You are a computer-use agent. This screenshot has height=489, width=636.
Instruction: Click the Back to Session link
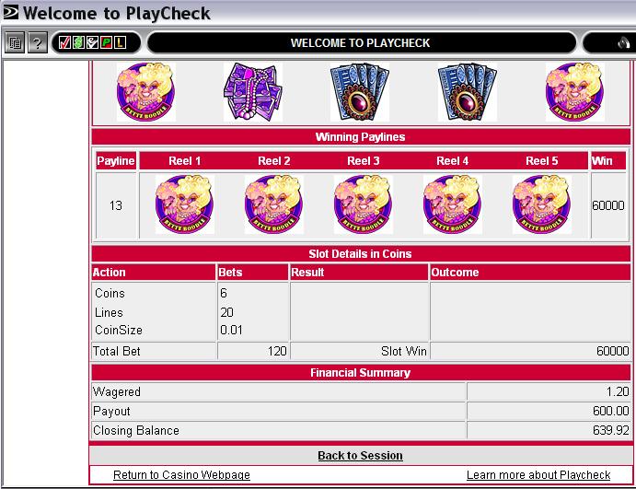(x=360, y=455)
